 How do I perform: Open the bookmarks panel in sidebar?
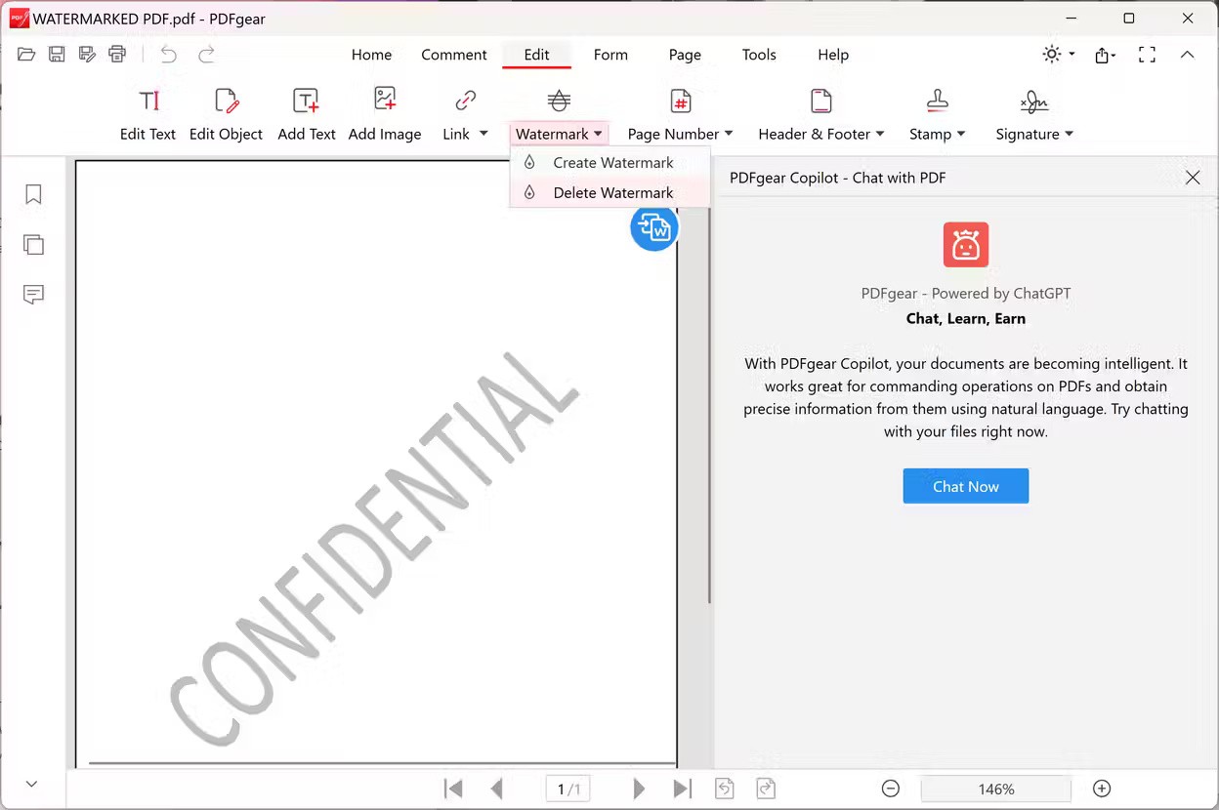(x=33, y=195)
